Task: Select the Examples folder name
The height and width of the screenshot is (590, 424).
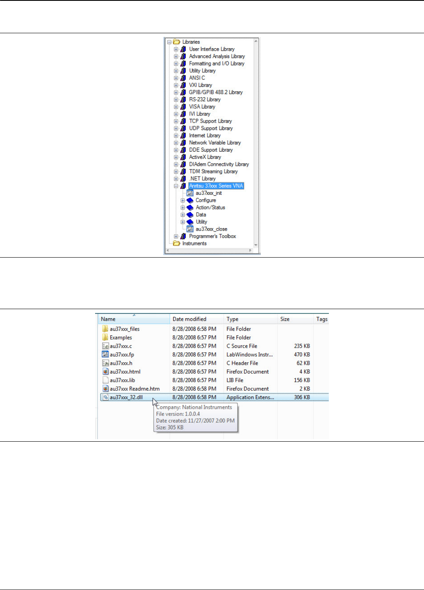Action: pos(121,337)
